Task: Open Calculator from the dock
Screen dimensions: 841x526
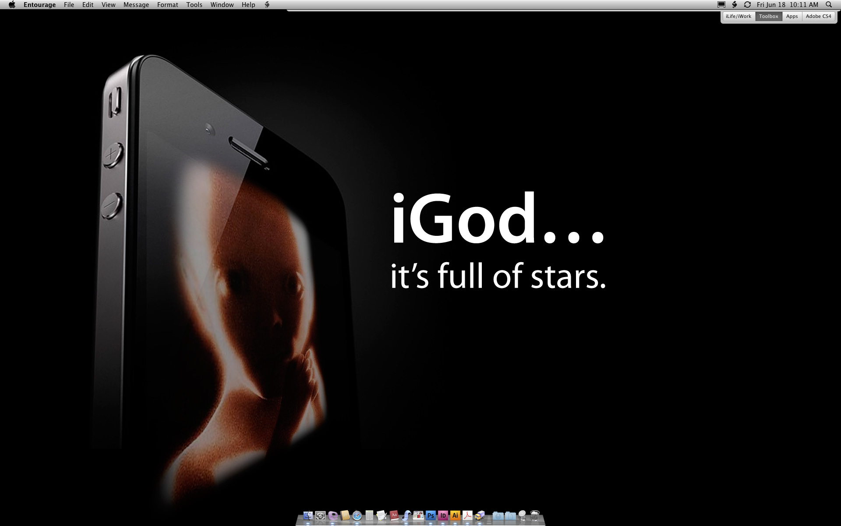Action: point(369,515)
